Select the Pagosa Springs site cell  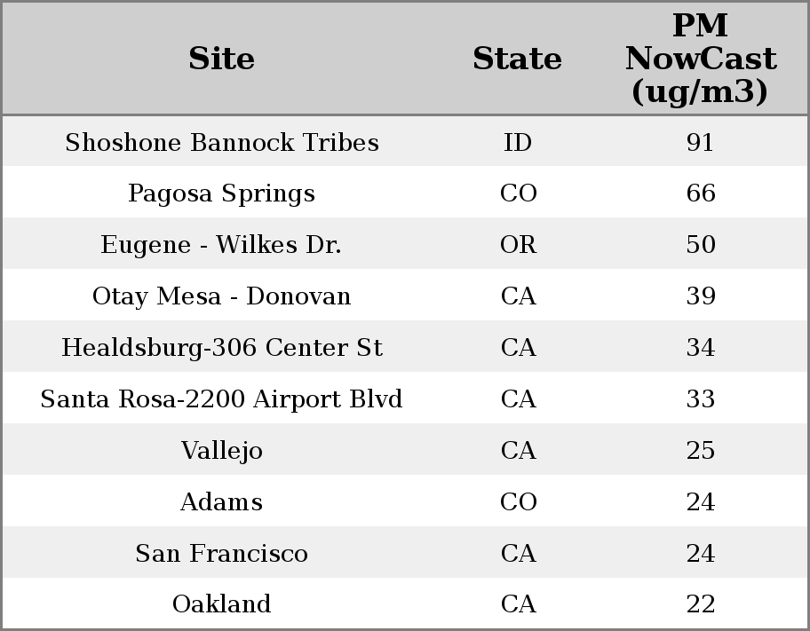tap(221, 193)
